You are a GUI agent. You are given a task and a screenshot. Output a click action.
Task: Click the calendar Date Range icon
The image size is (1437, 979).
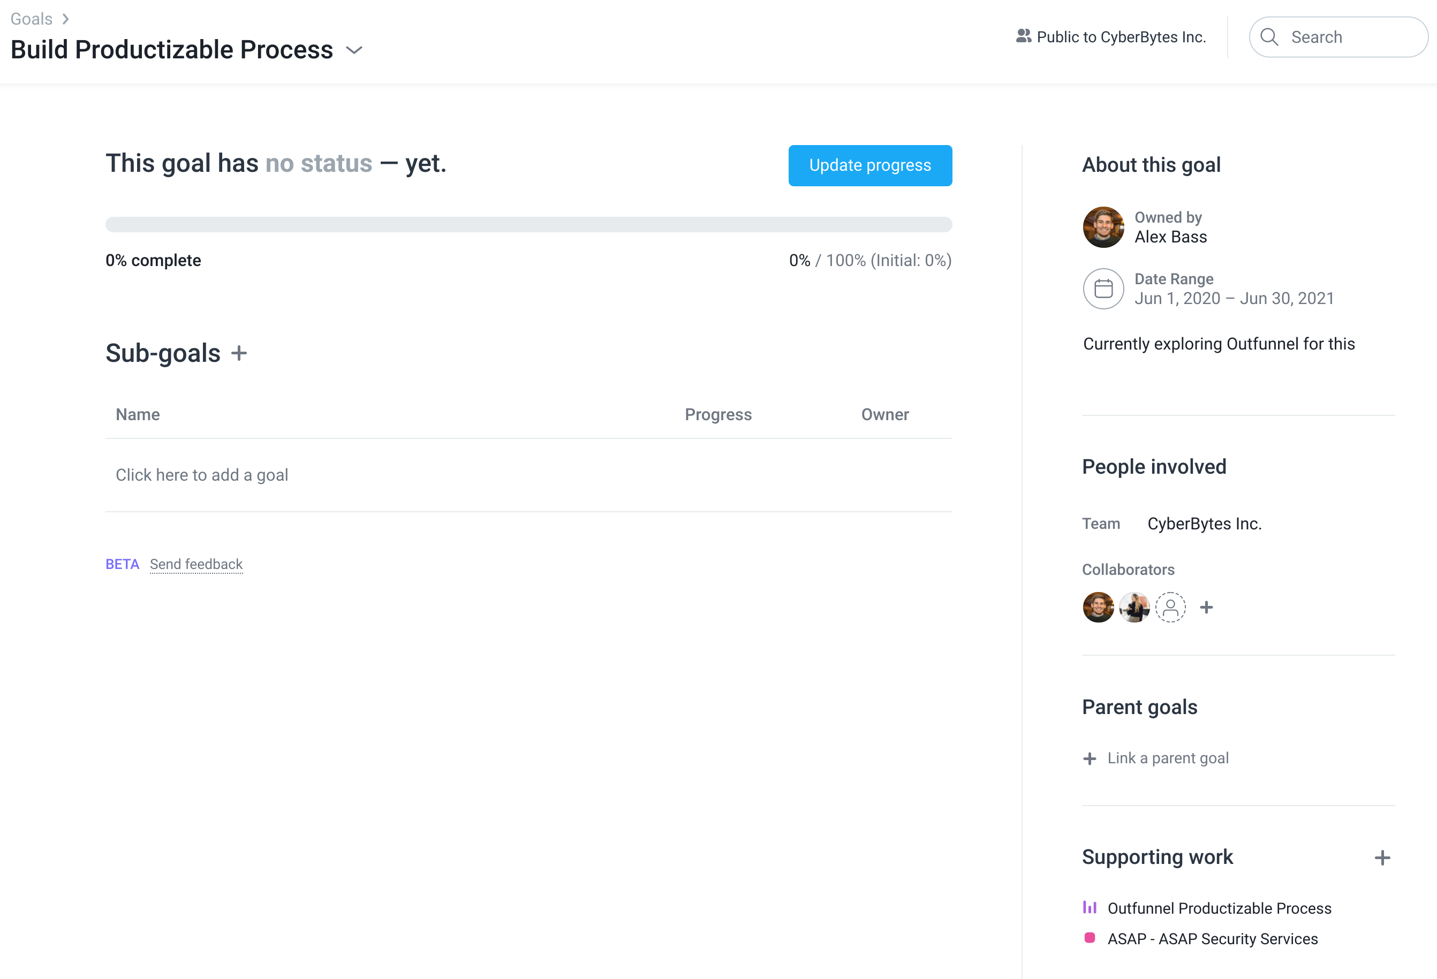click(x=1103, y=289)
